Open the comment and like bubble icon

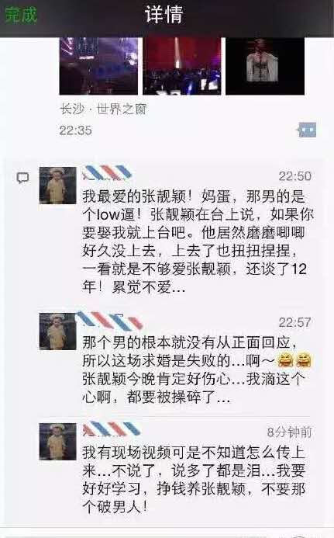click(307, 130)
